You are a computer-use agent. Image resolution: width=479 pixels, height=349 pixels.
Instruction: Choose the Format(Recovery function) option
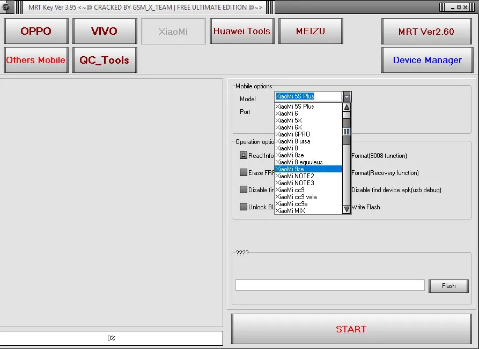(x=385, y=173)
